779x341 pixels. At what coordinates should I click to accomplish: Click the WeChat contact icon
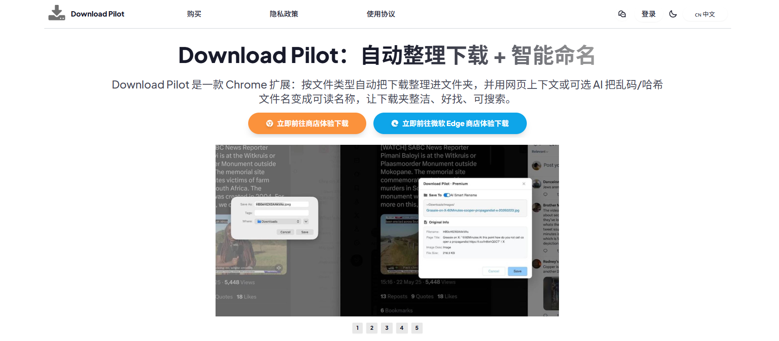pyautogui.click(x=622, y=14)
